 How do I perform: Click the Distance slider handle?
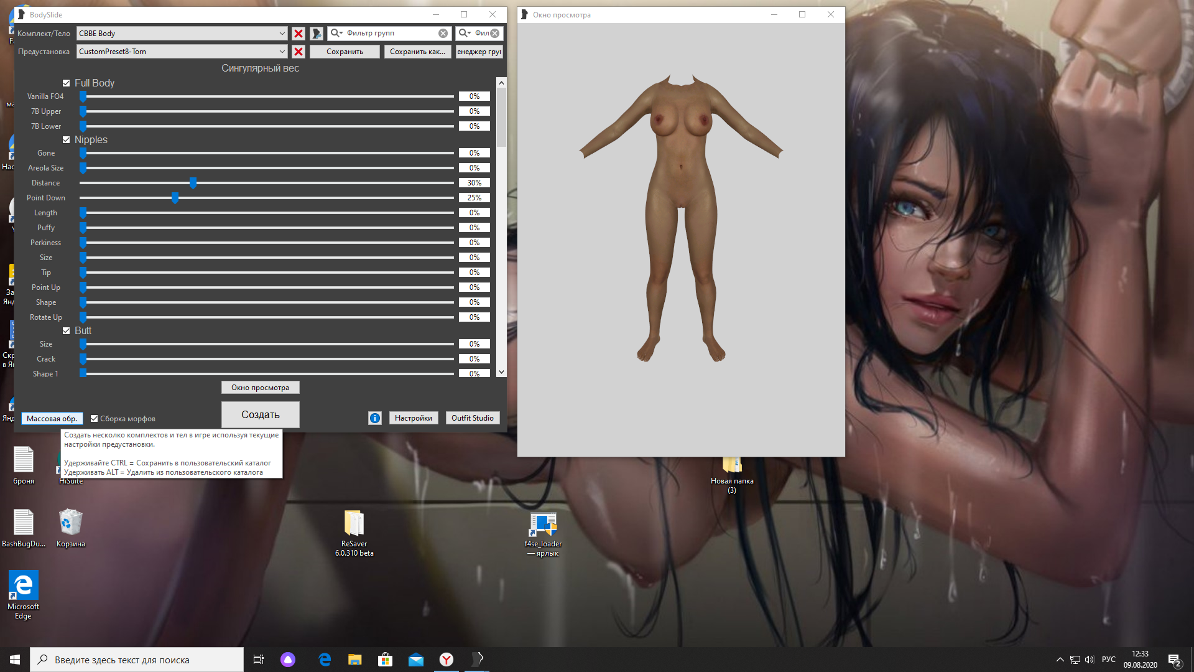pos(193,183)
